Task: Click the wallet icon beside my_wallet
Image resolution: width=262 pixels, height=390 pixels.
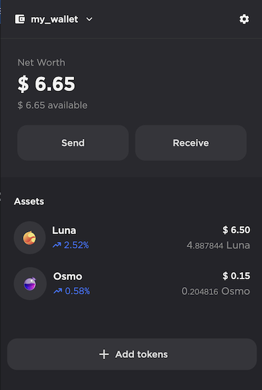Action: [x=20, y=19]
